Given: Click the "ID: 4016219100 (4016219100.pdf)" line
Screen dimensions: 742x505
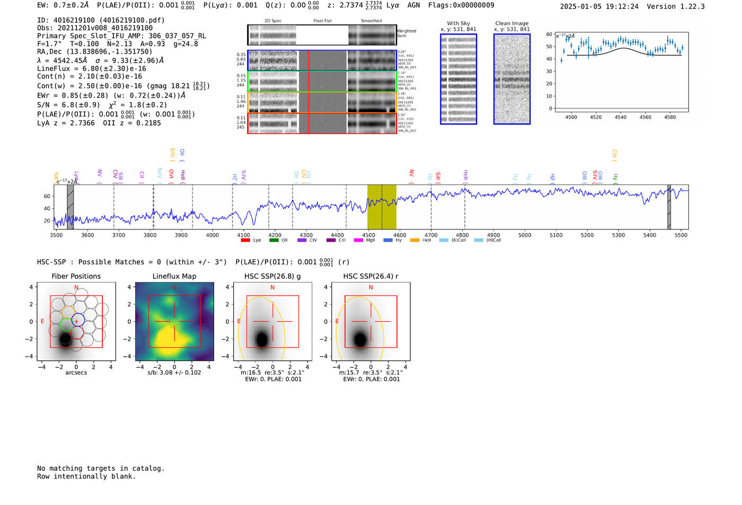Looking at the screenshot, I should [x=101, y=20].
